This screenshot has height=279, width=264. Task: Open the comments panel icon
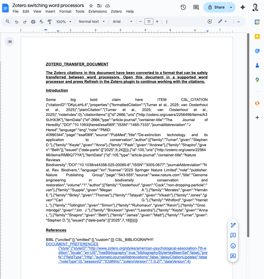coord(196,7)
